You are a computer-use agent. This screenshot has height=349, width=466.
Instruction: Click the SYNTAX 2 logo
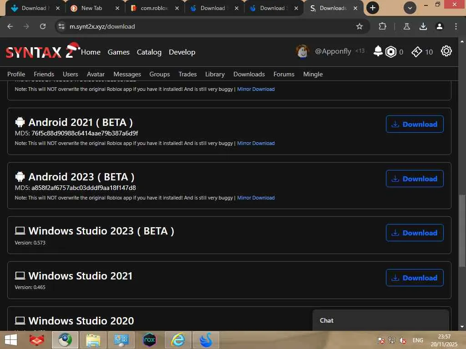pos(42,51)
